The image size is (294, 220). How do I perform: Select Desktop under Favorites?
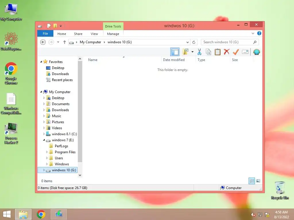click(58, 68)
